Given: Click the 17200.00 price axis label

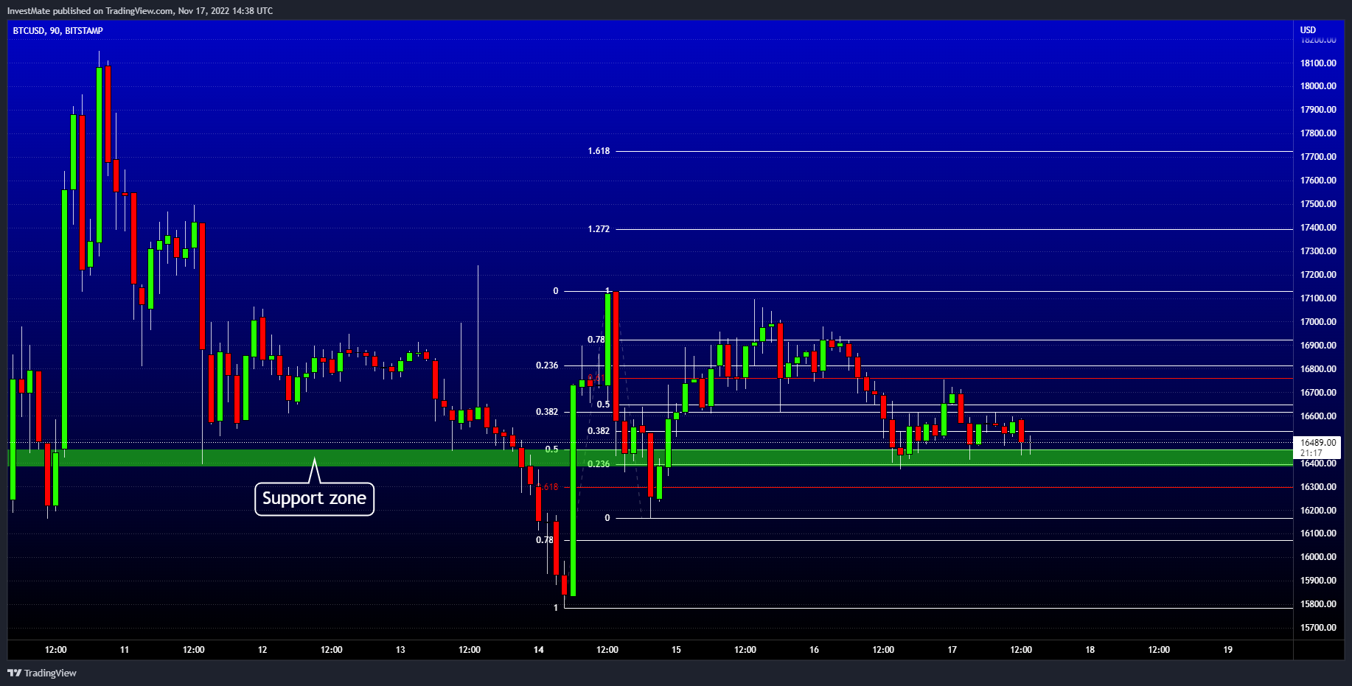Looking at the screenshot, I should (x=1318, y=275).
